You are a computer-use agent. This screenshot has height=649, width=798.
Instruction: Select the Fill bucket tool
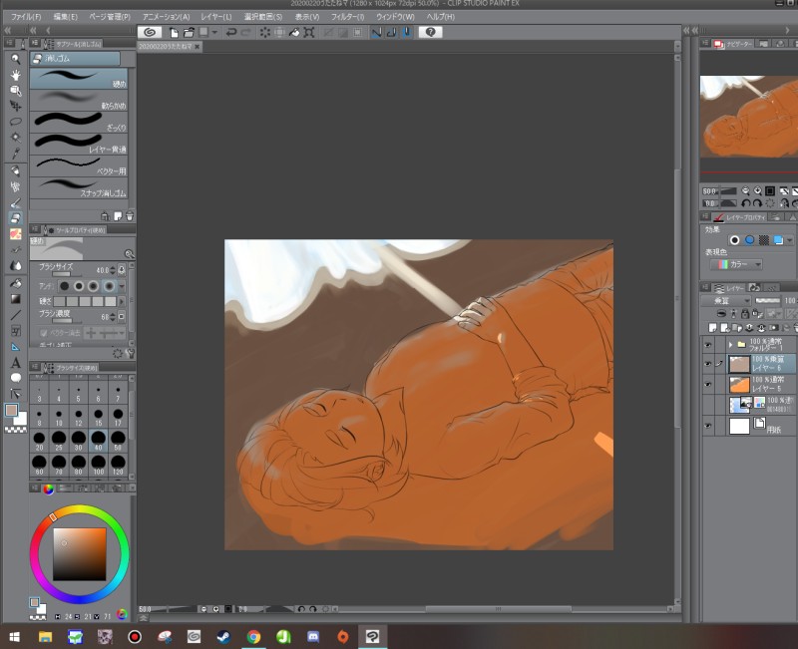click(x=16, y=283)
